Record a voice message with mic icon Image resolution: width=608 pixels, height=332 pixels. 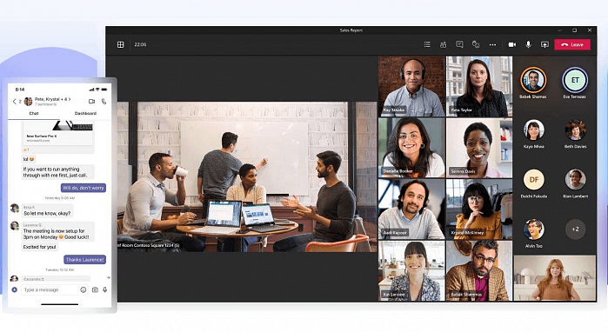tap(105, 289)
